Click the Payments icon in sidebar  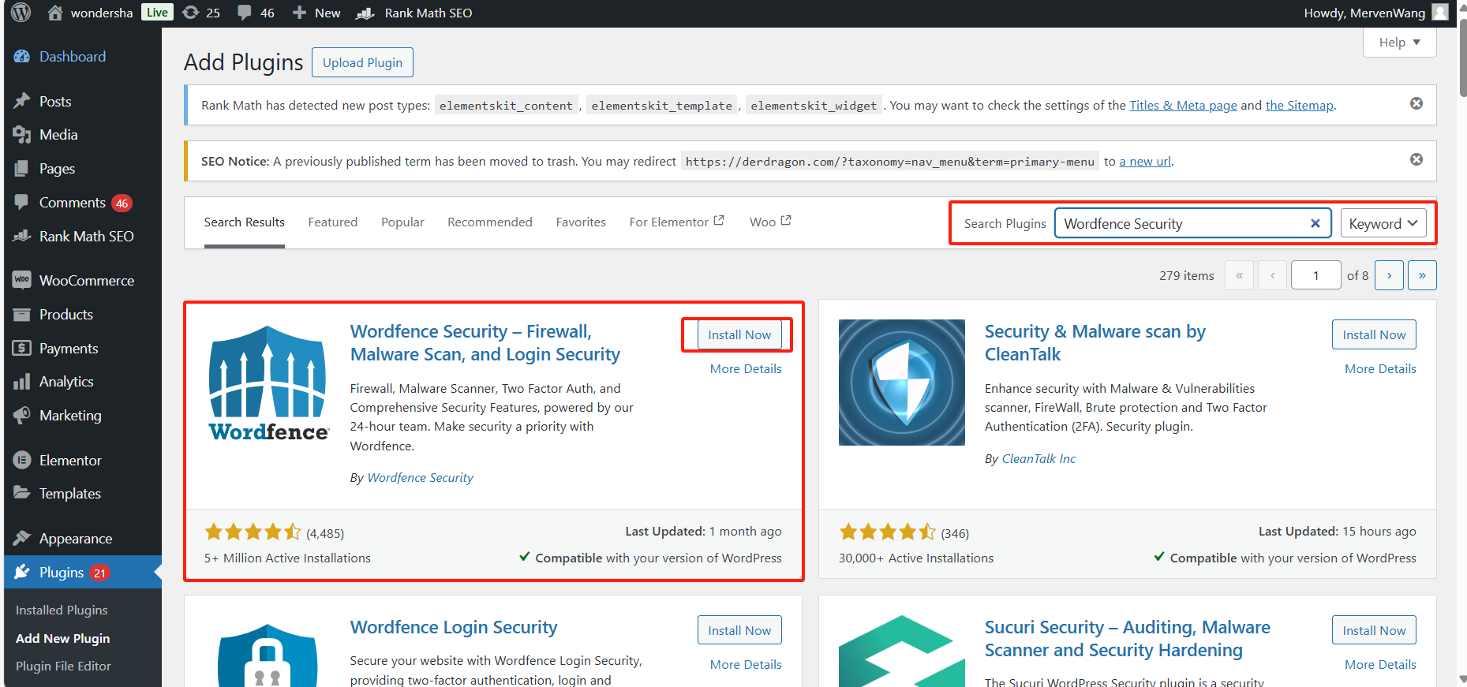click(x=22, y=348)
